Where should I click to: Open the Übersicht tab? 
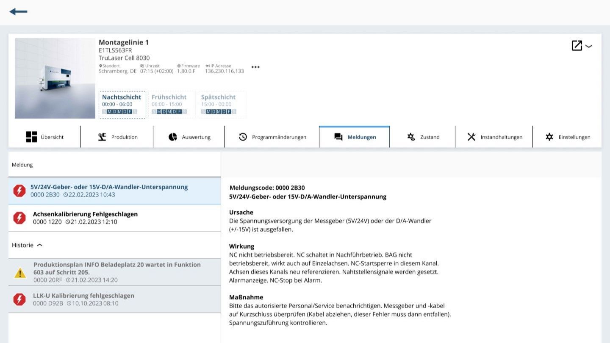click(x=44, y=137)
